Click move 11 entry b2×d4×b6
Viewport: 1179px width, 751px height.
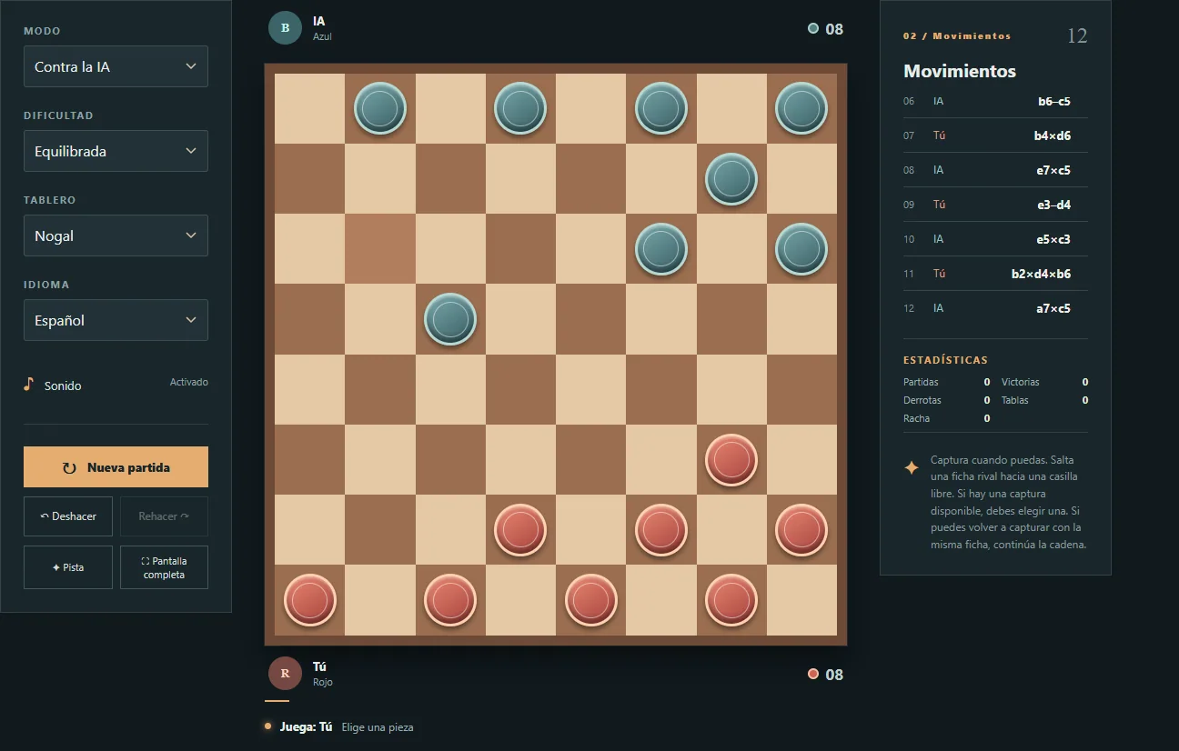pyautogui.click(x=995, y=274)
